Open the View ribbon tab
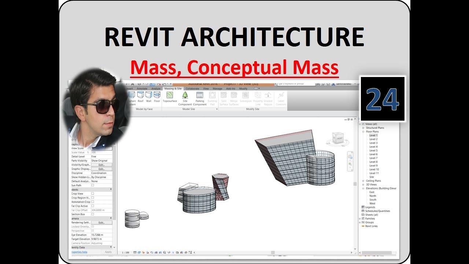Screen dimensions: 469x264 [206, 88]
